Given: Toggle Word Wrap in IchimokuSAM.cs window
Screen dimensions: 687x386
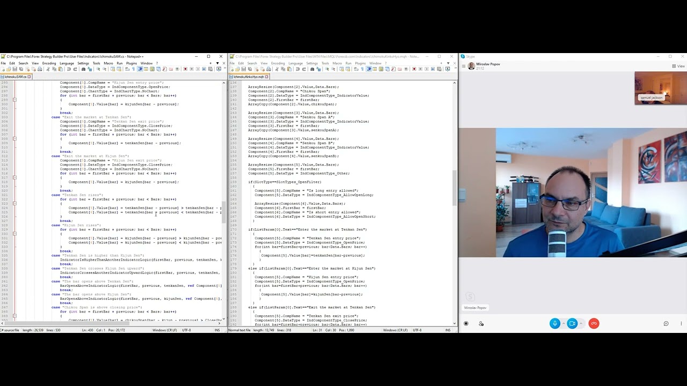Looking at the screenshot, I should (x=127, y=69).
